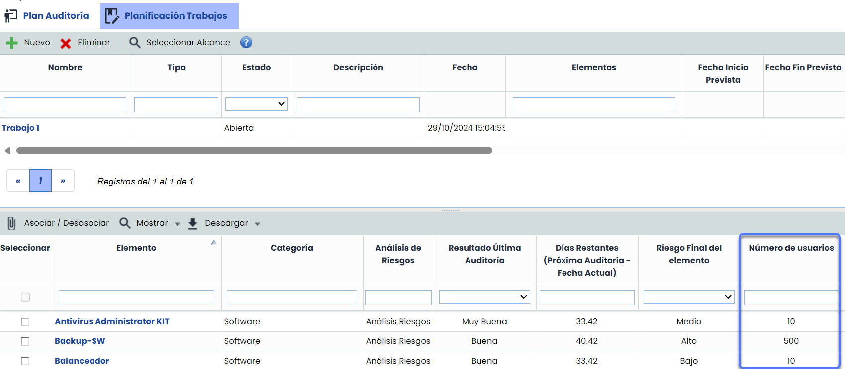
Task: Click the horizontal scrollbar of the works table
Action: pyautogui.click(x=254, y=151)
